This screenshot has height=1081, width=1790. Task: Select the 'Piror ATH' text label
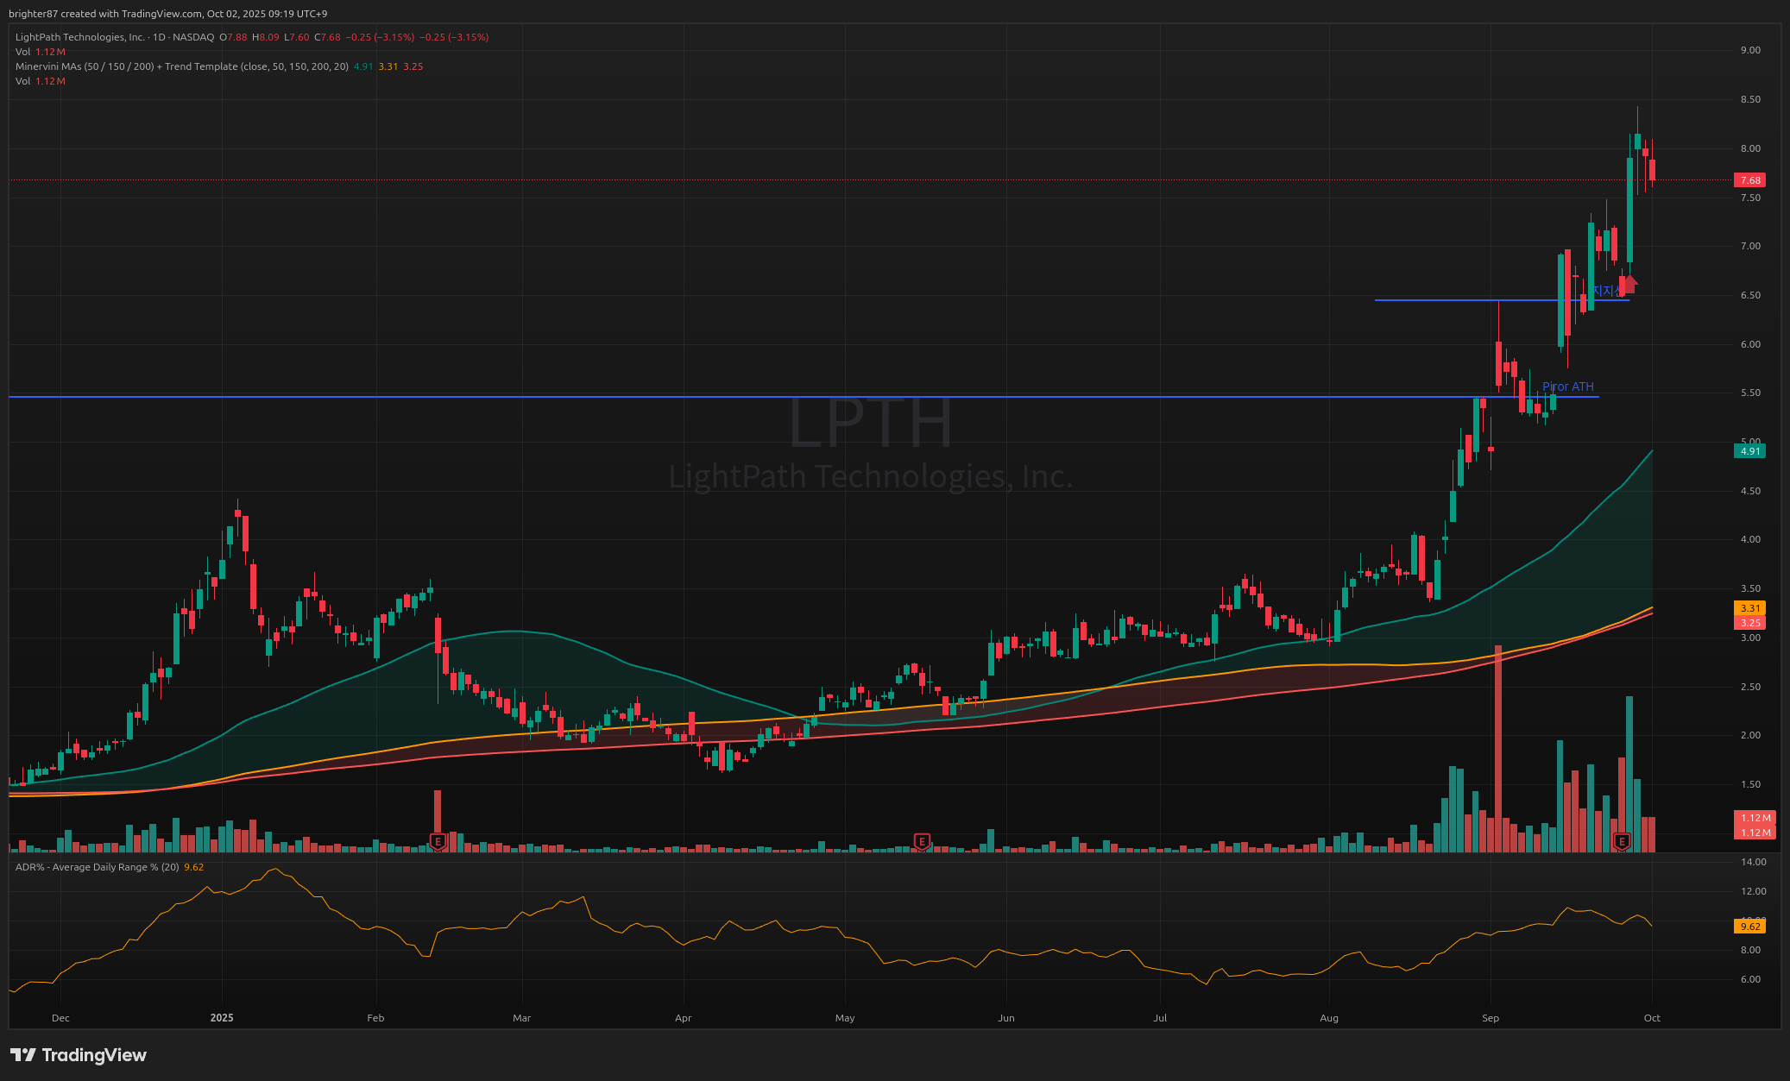(x=1567, y=387)
